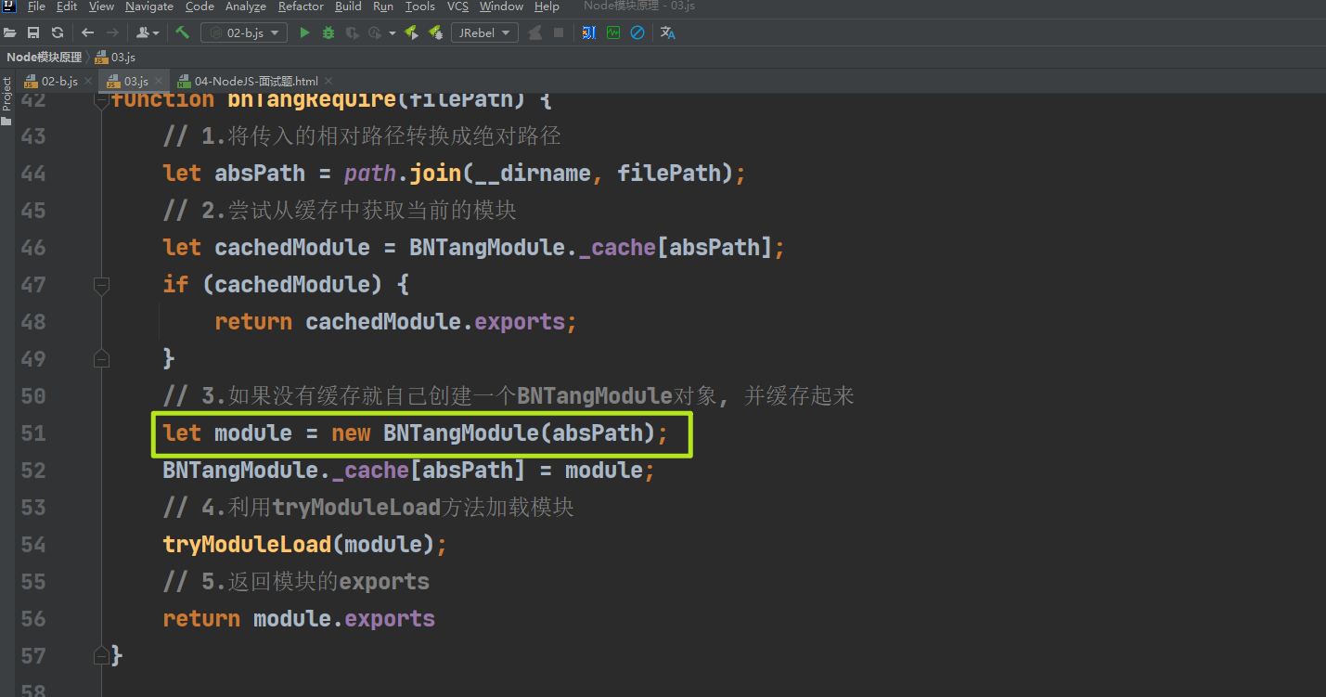Click the Run with Coverage icon
This screenshot has height=697, width=1326.
tap(353, 32)
